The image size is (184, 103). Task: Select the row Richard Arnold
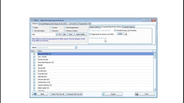[95, 60]
